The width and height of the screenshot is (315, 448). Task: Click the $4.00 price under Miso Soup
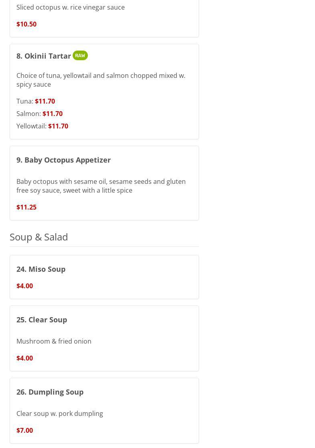click(24, 286)
